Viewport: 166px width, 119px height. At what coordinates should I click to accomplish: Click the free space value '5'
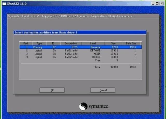tap(117, 60)
